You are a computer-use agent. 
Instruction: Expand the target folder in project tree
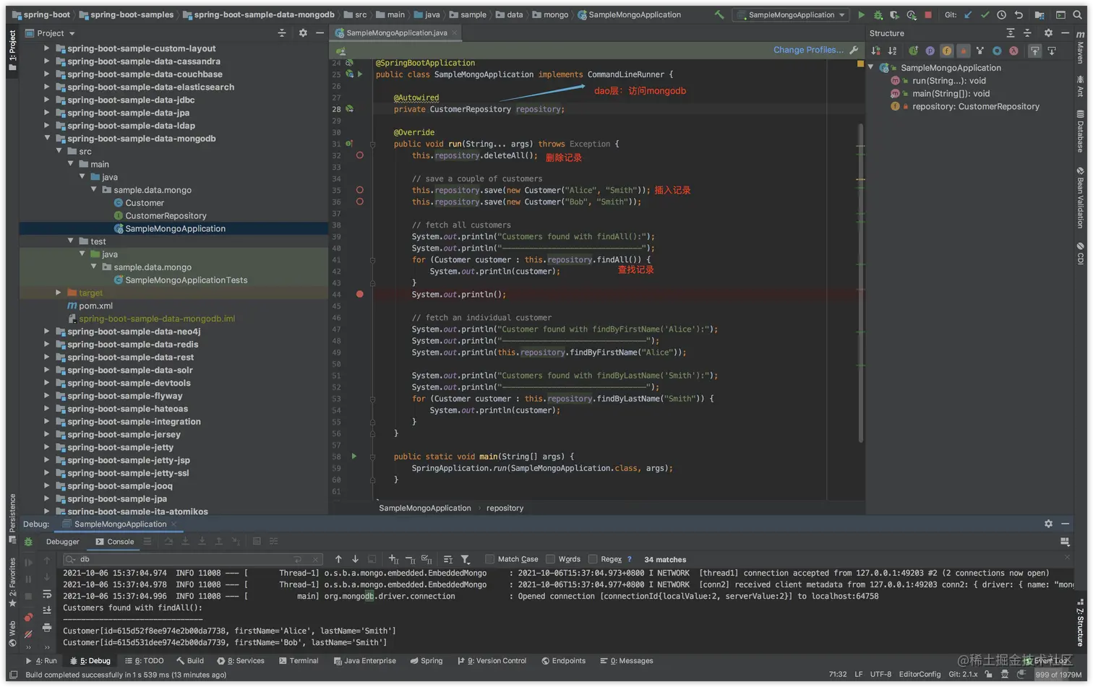(x=59, y=293)
